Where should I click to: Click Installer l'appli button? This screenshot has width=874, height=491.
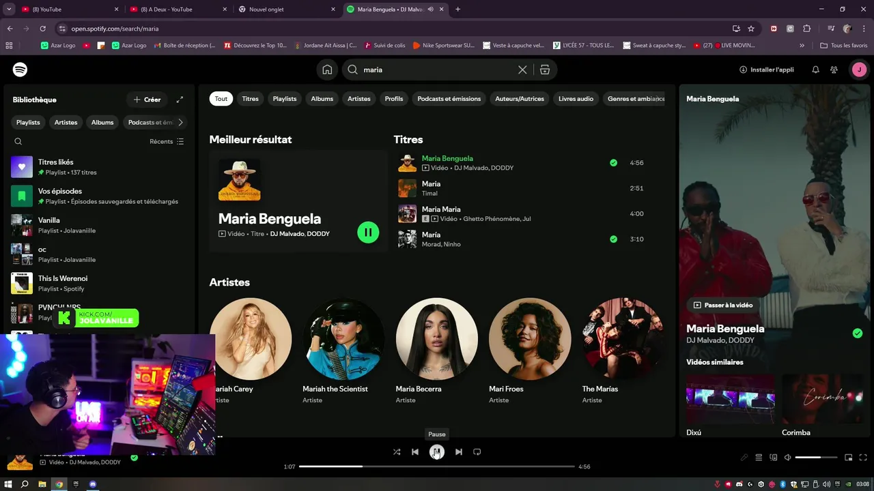(767, 70)
